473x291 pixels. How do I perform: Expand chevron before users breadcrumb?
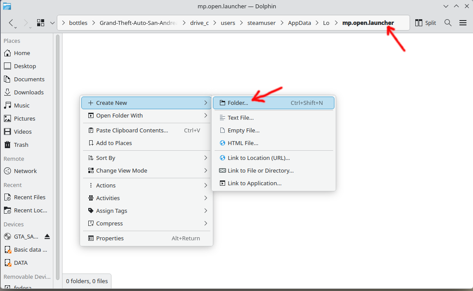215,23
